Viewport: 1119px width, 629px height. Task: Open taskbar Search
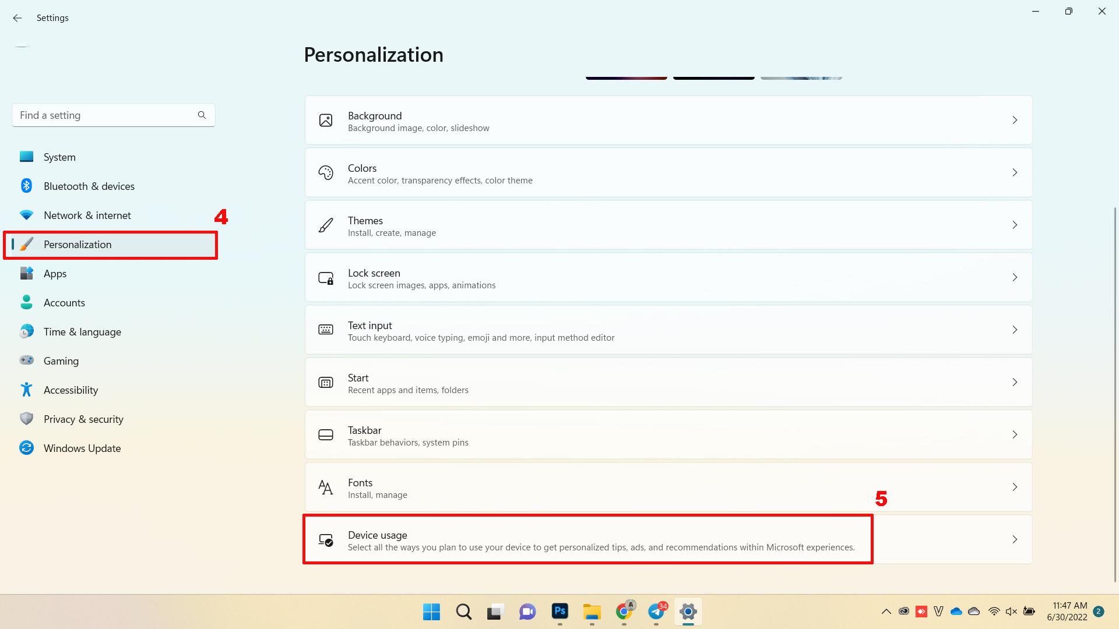(464, 612)
